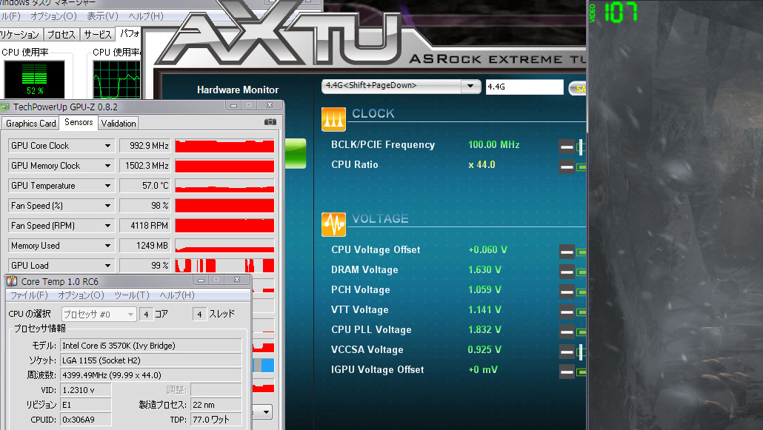The width and height of the screenshot is (763, 430).
Task: Click the BCLK value 100.00 MHz
Action: pos(494,144)
